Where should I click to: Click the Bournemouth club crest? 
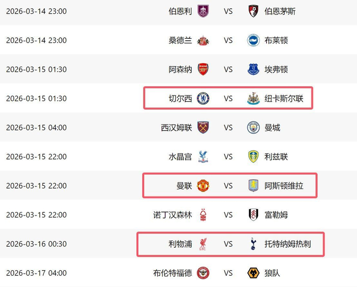click(253, 11)
